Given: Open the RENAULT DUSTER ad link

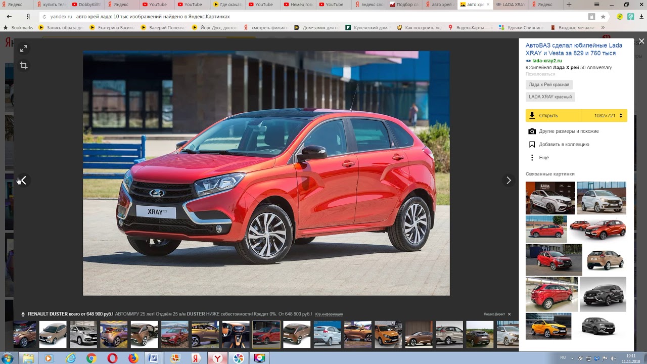Looking at the screenshot, I should click(x=70, y=314).
